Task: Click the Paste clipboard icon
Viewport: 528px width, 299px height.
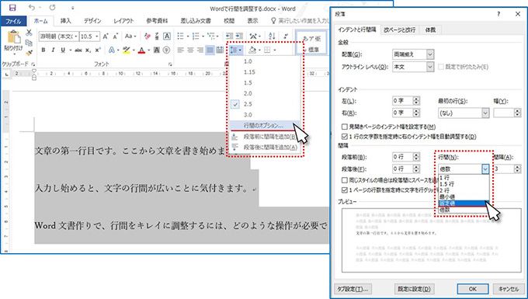Action: coord(14,37)
